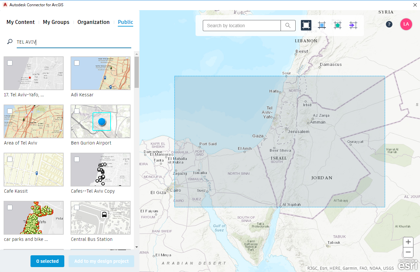Click the Amman label on the map
This screenshot has height=272, width=420.
[x=318, y=122]
